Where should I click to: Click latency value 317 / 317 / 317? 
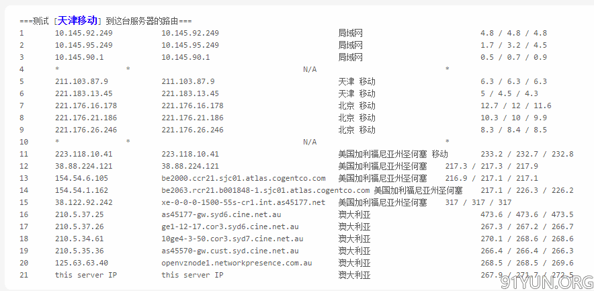point(478,202)
